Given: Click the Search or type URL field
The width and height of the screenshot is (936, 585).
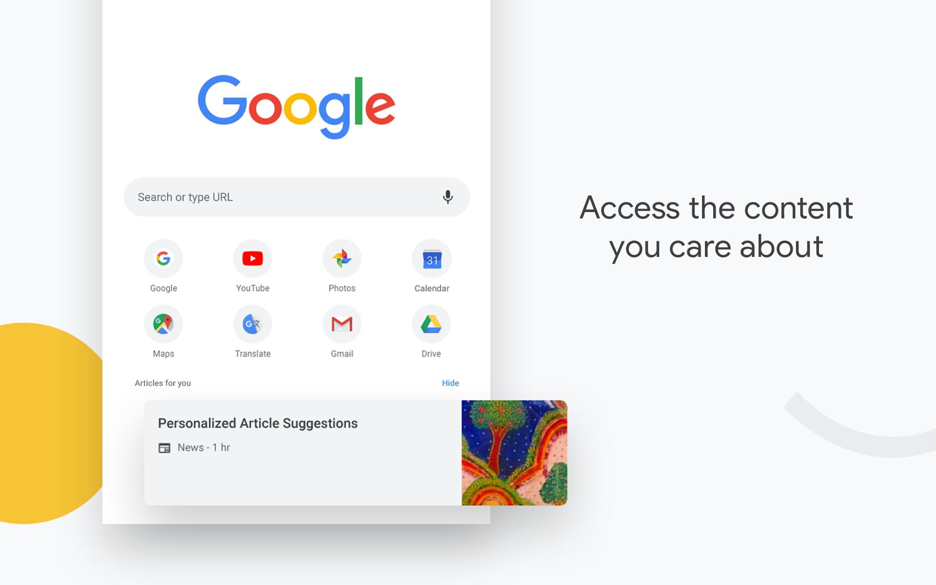Looking at the screenshot, I should tap(296, 197).
